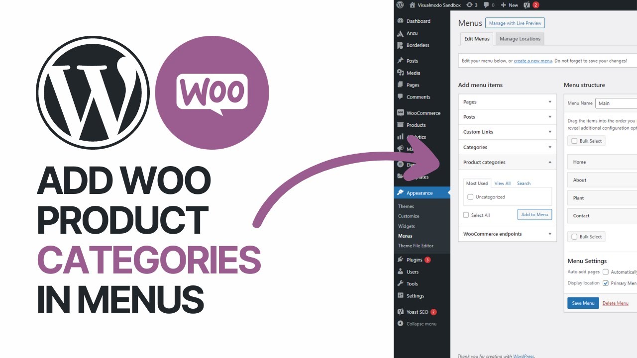This screenshot has width=637, height=358.
Task: Select the Contact menu structure item
Action: (x=602, y=216)
